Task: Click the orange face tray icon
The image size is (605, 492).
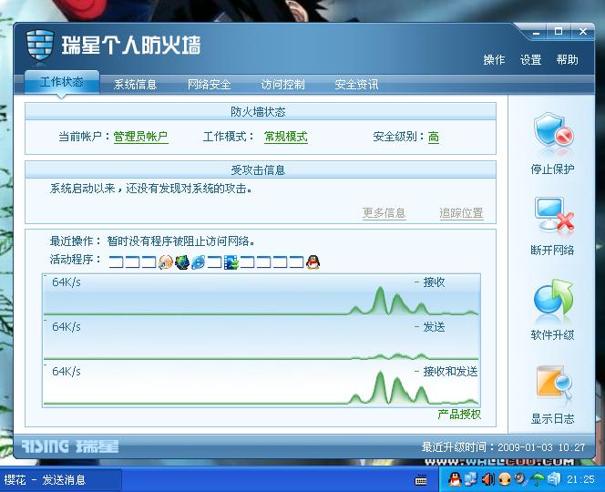Action: 504,479
